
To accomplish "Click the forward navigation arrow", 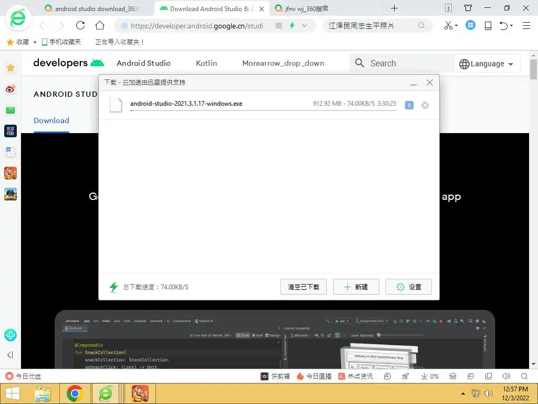I will click(x=61, y=25).
